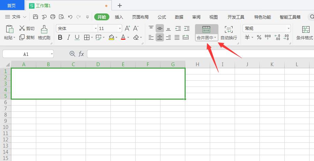Go to the 首页 (Home) tab
Screen dimensions: 314x161
pyautogui.click(x=12, y=6)
